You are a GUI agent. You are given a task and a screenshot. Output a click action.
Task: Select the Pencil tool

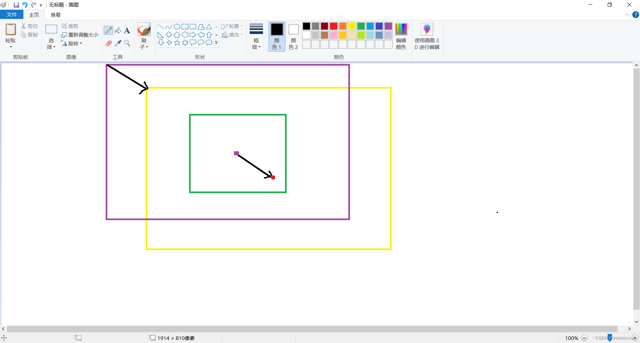click(x=108, y=30)
